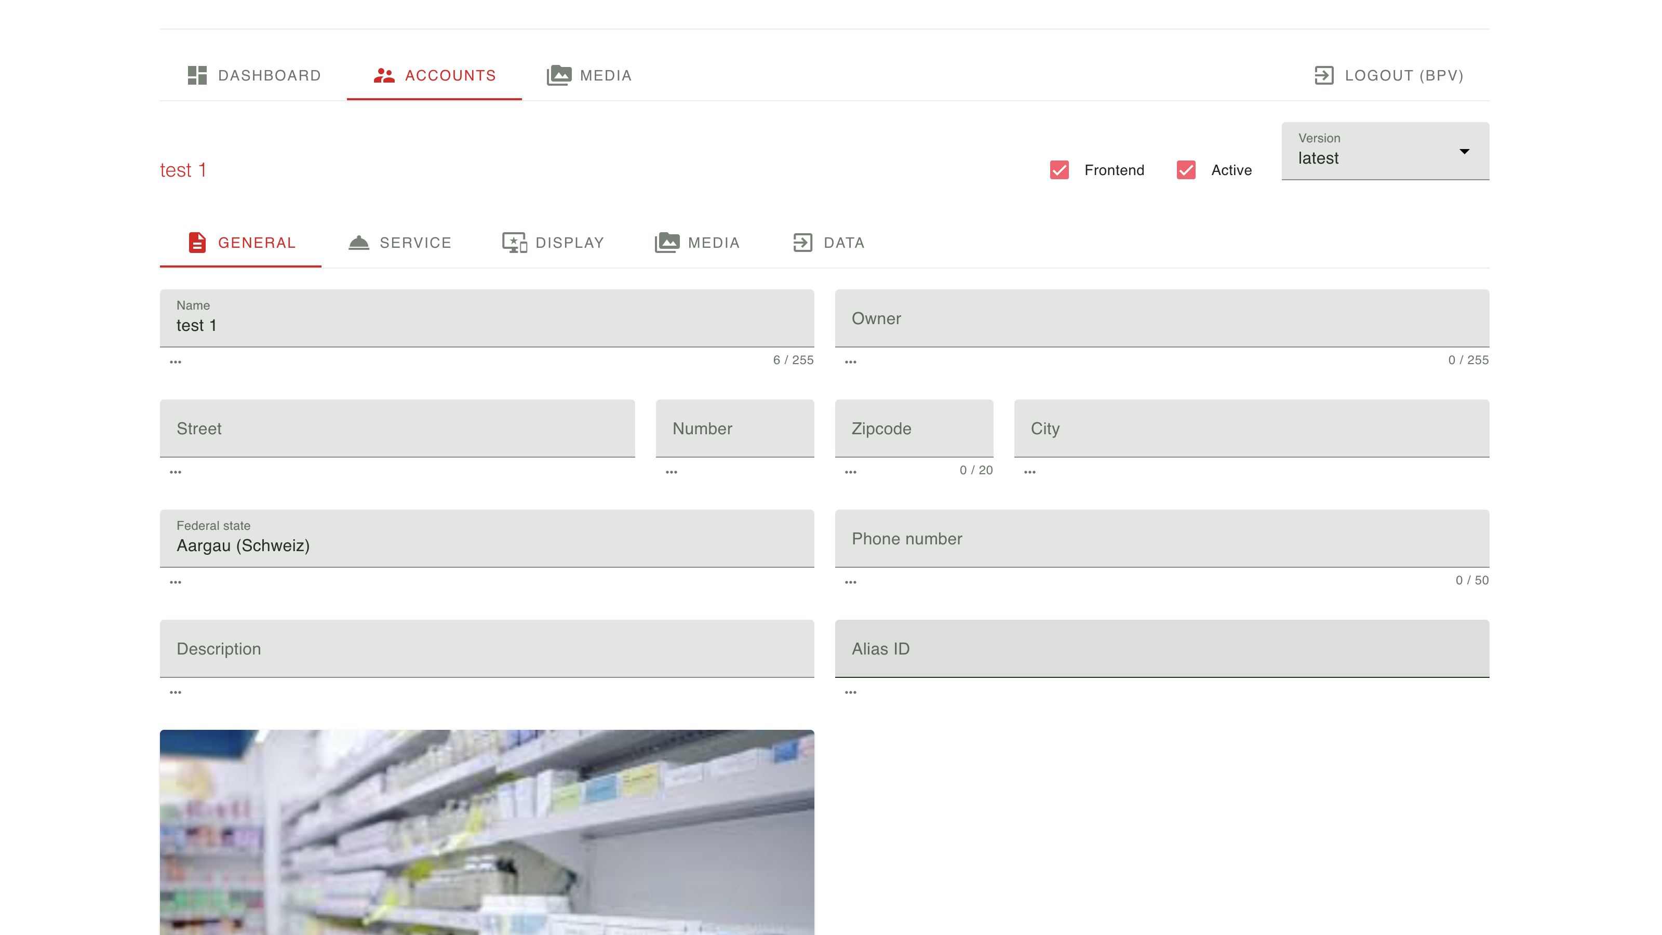Toggle the Active checkbox

tap(1186, 170)
